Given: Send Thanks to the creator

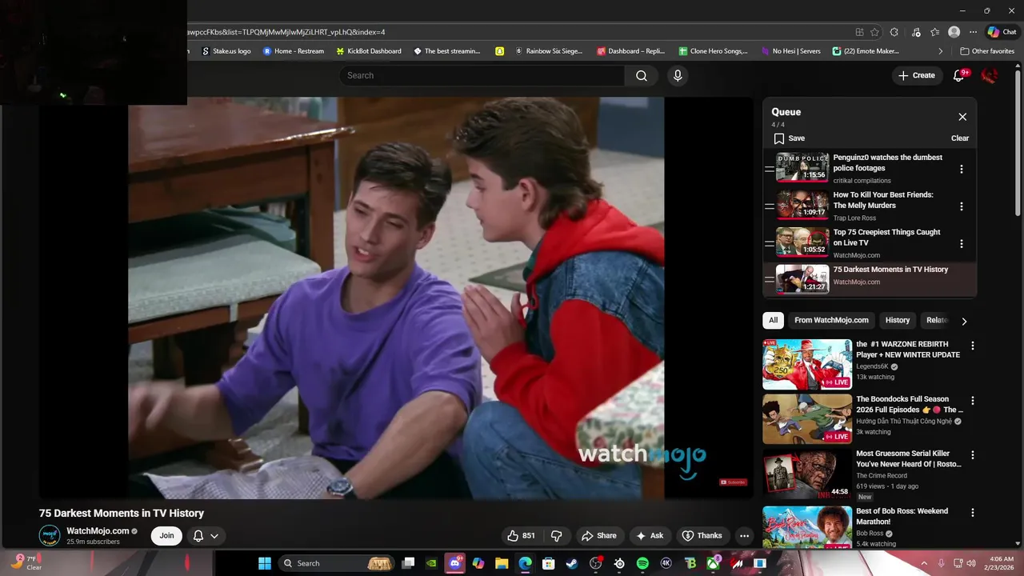Looking at the screenshot, I should 702,536.
